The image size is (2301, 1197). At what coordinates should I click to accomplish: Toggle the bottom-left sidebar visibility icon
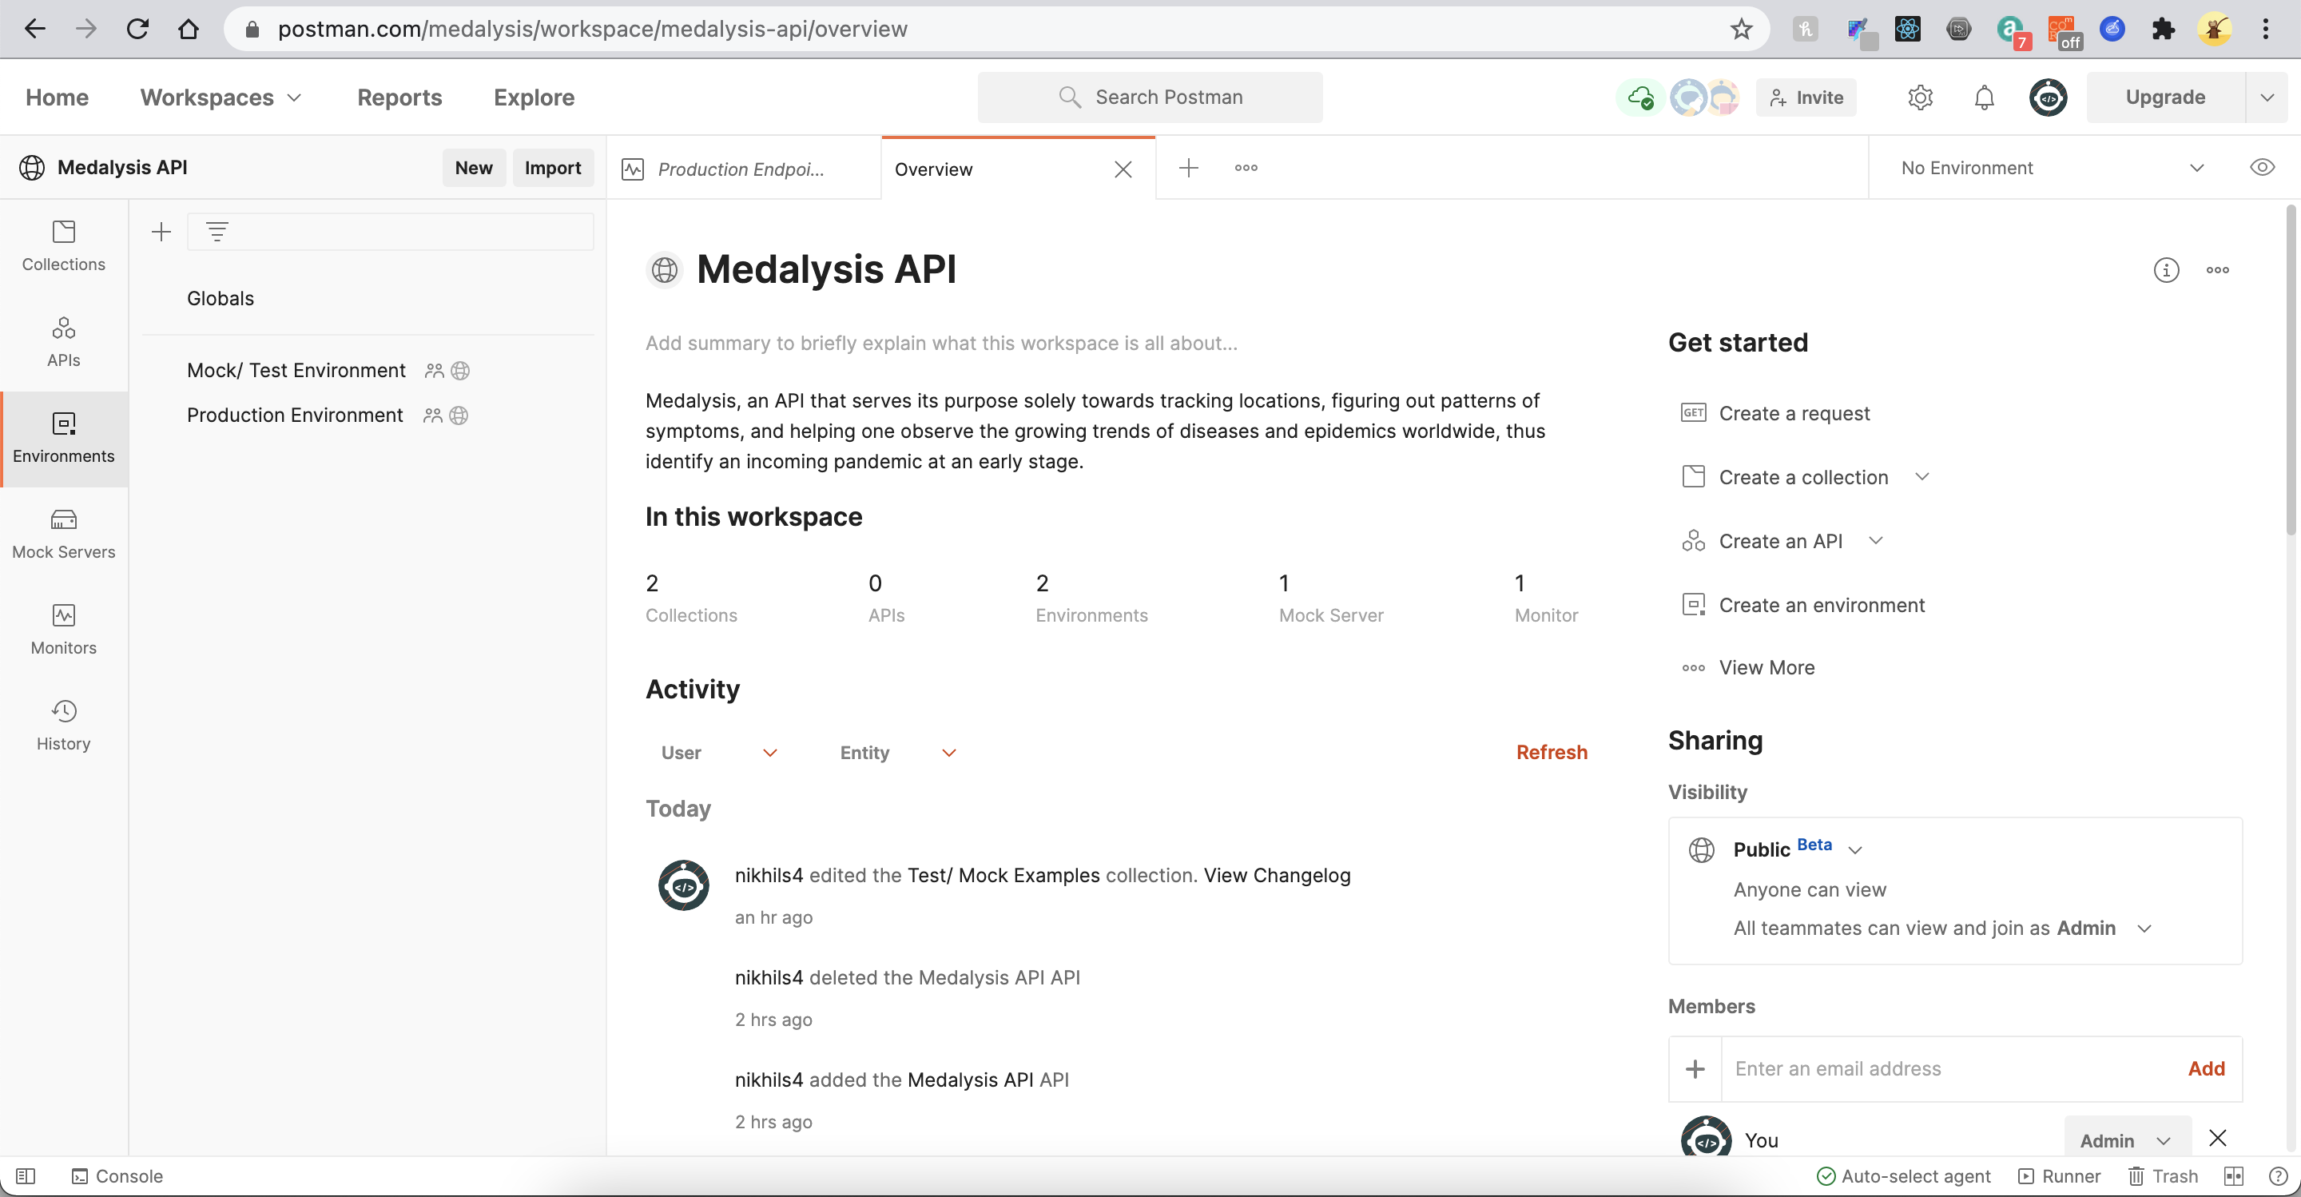(x=26, y=1175)
